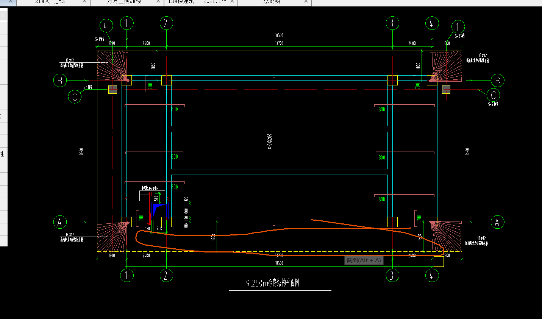Select the 8600 dimension on the right side

tap(467, 152)
